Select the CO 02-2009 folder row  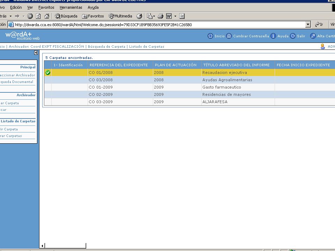(x=189, y=94)
